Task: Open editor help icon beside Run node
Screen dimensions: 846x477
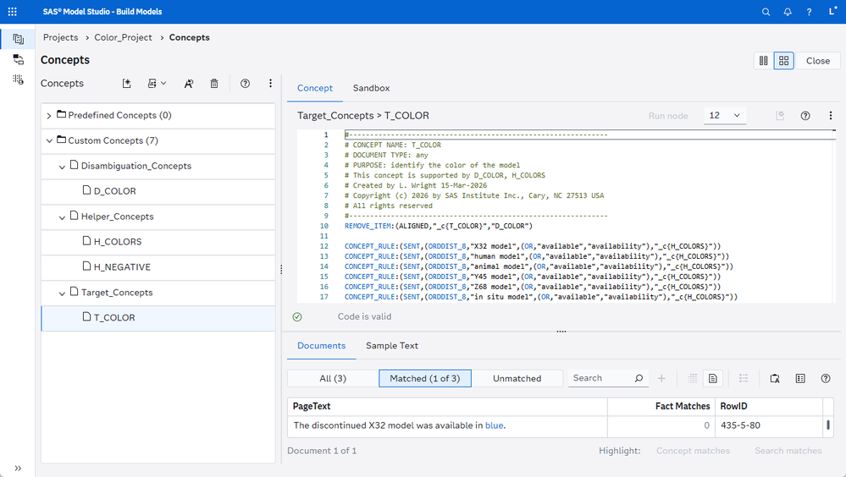Action: coord(805,115)
